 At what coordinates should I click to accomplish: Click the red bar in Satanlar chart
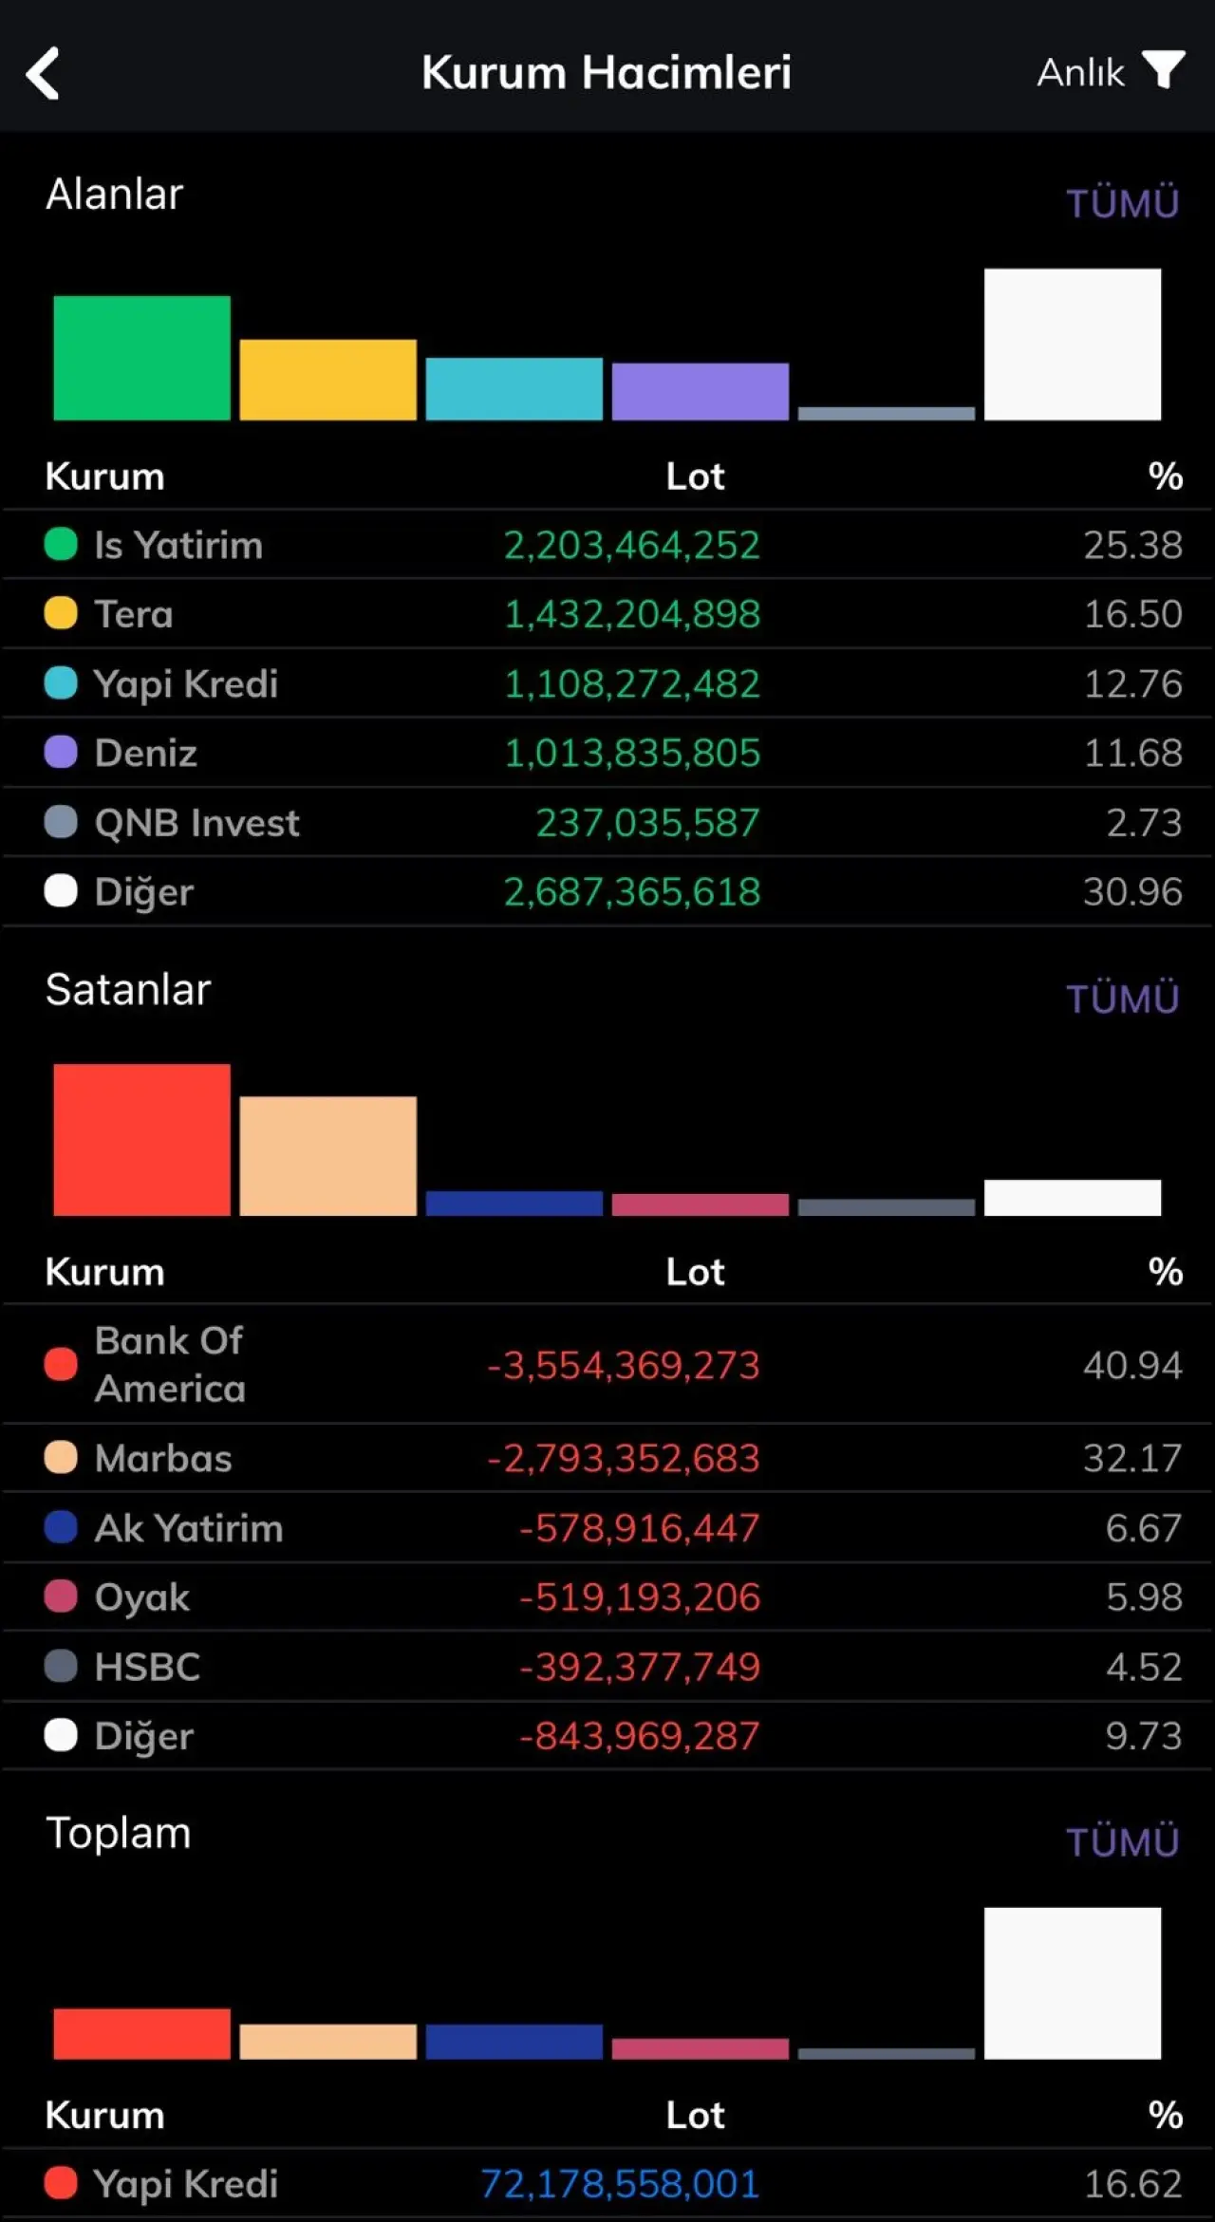(141, 1139)
